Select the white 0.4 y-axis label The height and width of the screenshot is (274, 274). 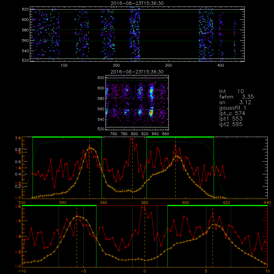coord(18,174)
